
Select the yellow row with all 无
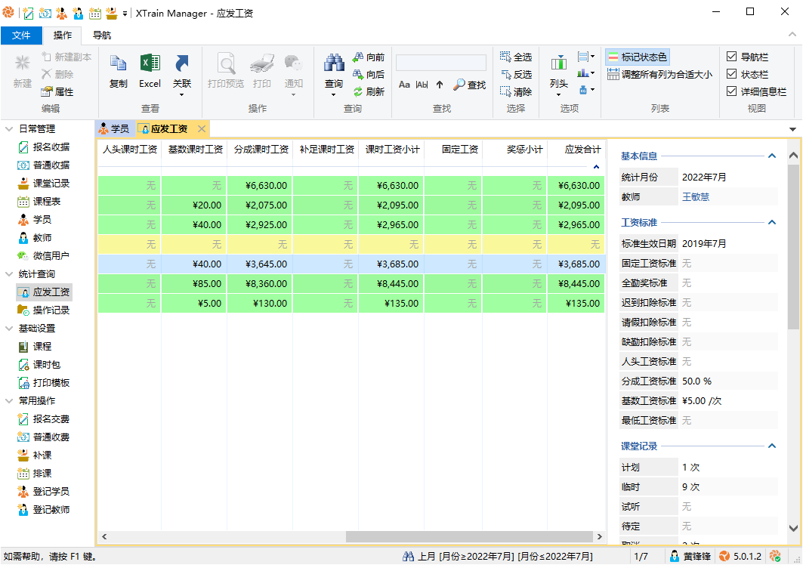[x=351, y=244]
